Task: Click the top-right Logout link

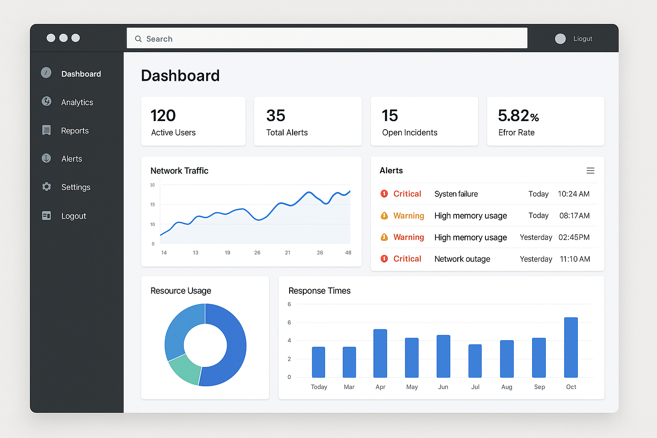Action: click(583, 38)
